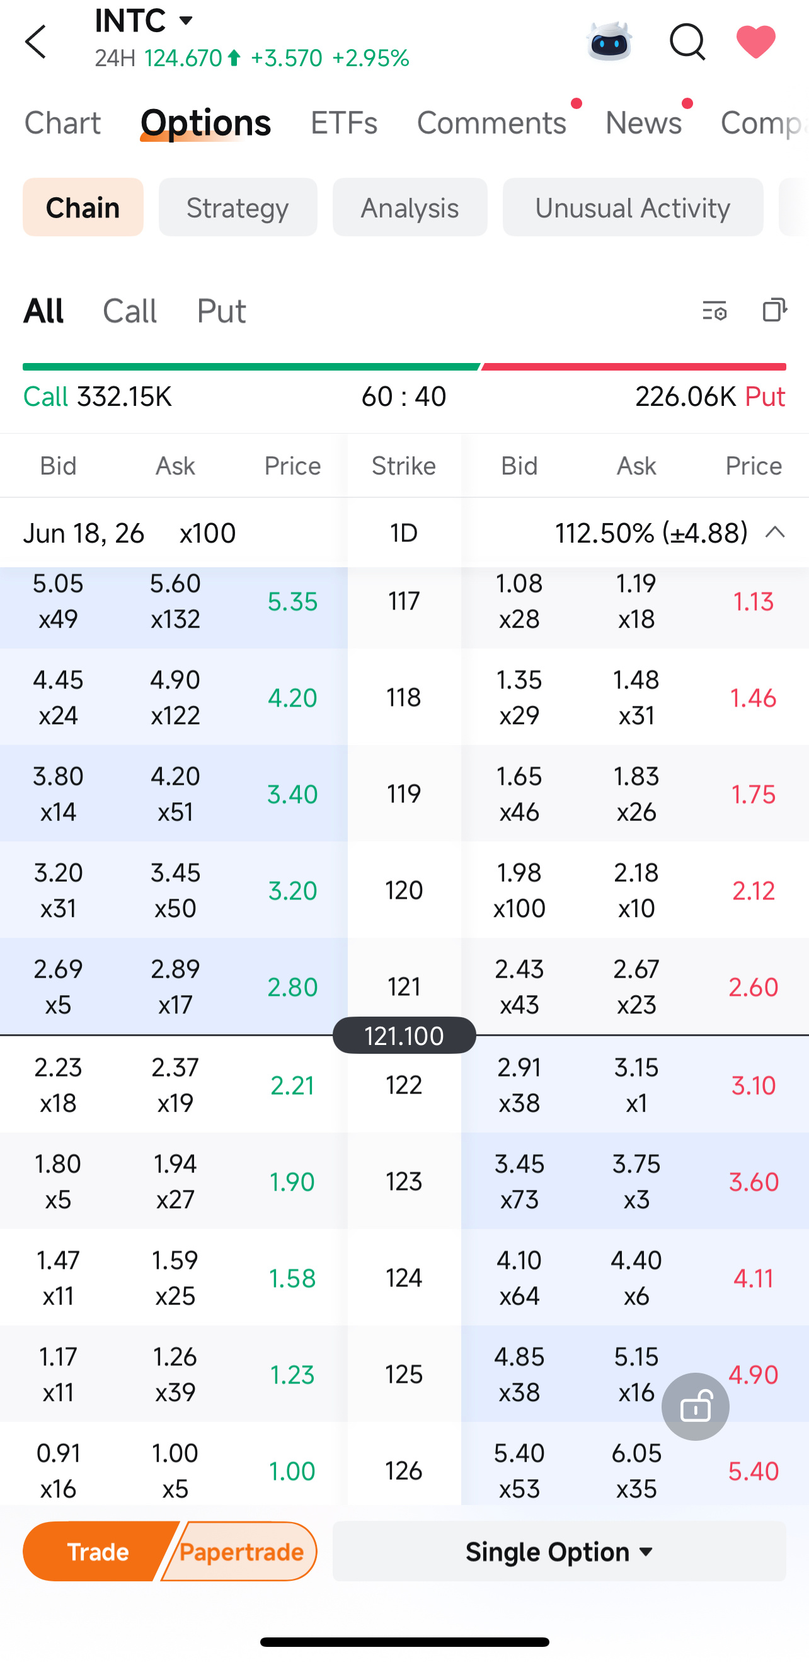Tap the copy layout icon beside settings

[774, 310]
